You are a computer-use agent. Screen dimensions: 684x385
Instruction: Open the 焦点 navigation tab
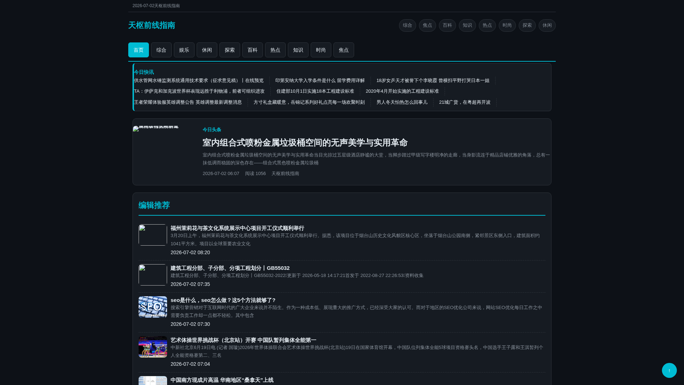coord(344,50)
